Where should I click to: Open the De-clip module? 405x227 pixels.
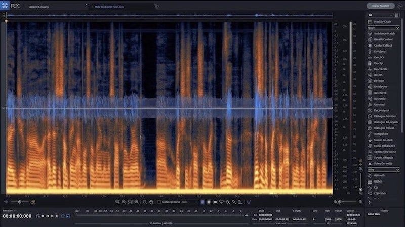(x=380, y=63)
